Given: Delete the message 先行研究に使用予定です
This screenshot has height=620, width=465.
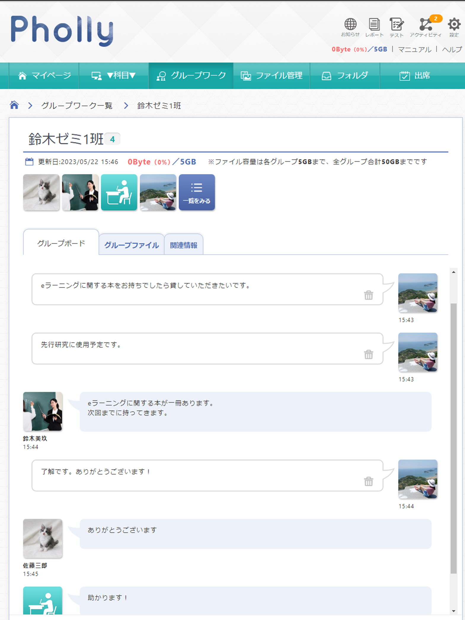Looking at the screenshot, I should pos(368,354).
